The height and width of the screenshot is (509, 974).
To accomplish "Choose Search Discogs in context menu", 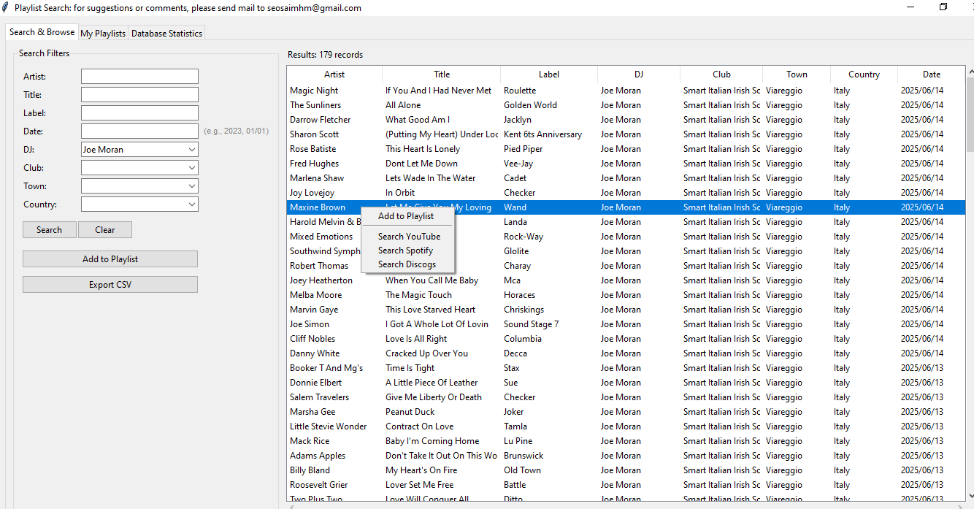I will click(x=407, y=264).
